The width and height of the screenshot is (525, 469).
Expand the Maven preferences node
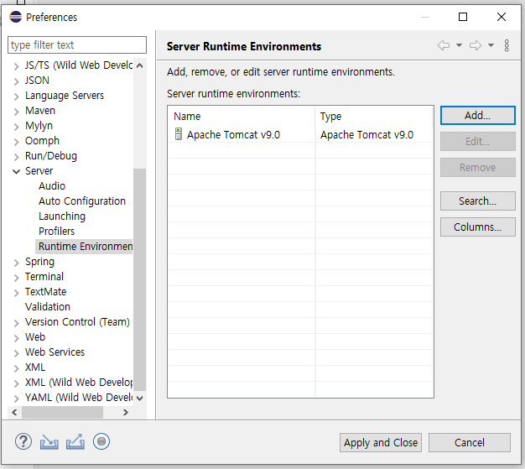pos(16,112)
